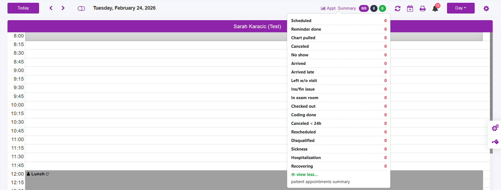Click the 0/0 purple summary badge

(x=364, y=8)
